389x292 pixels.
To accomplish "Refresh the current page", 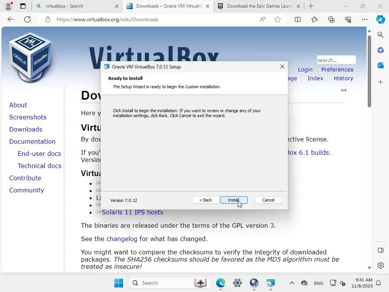I will (x=27, y=19).
